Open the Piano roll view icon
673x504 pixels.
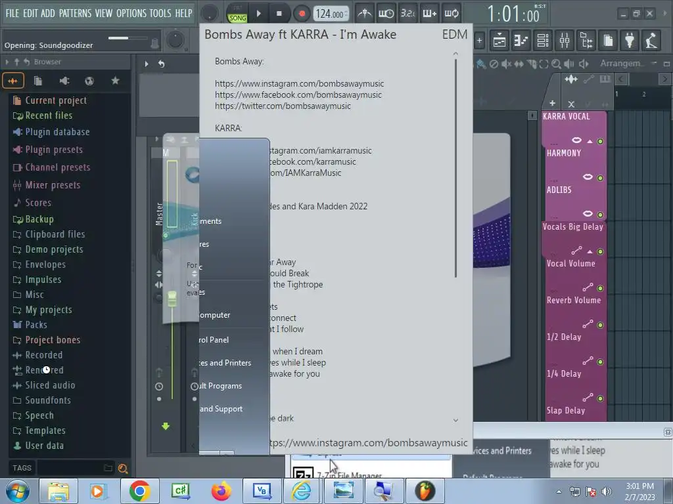[521, 41]
